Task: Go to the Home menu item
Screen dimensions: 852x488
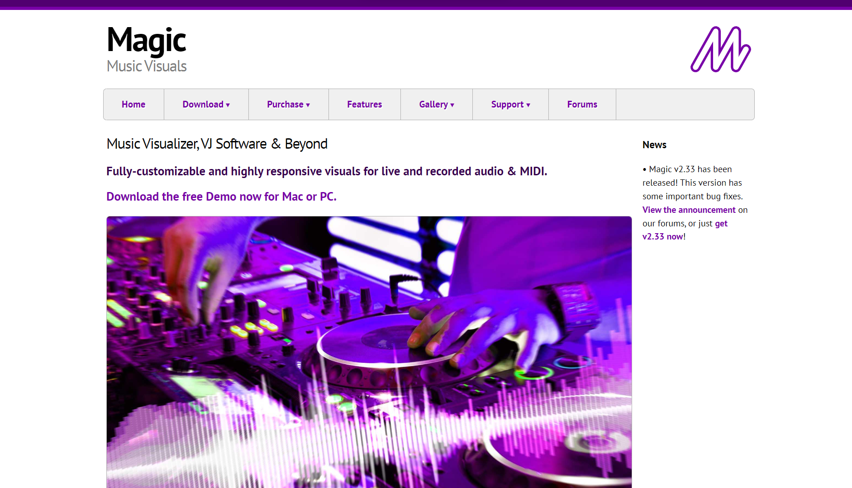Action: (133, 104)
